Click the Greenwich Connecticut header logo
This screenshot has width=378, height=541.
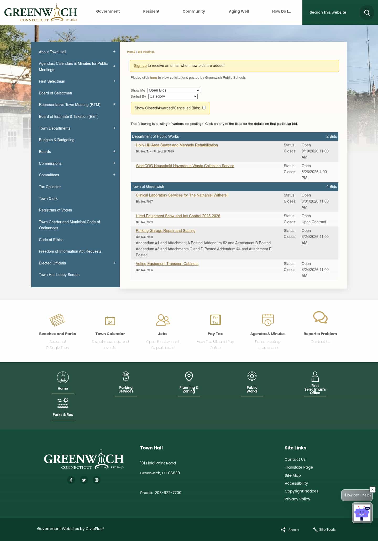coord(41,13)
